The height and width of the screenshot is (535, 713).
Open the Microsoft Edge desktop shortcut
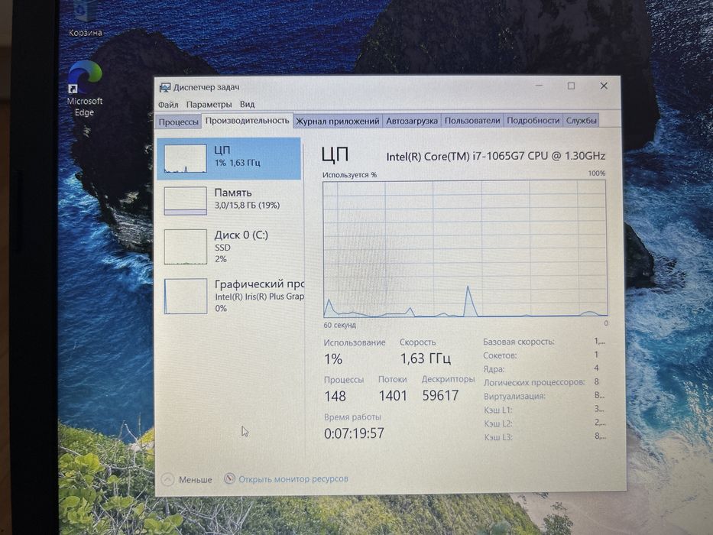pos(85,89)
